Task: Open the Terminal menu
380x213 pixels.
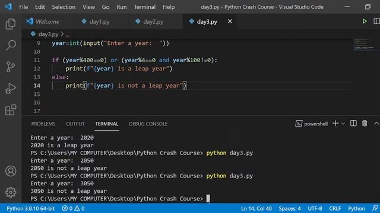Action: click(145, 7)
